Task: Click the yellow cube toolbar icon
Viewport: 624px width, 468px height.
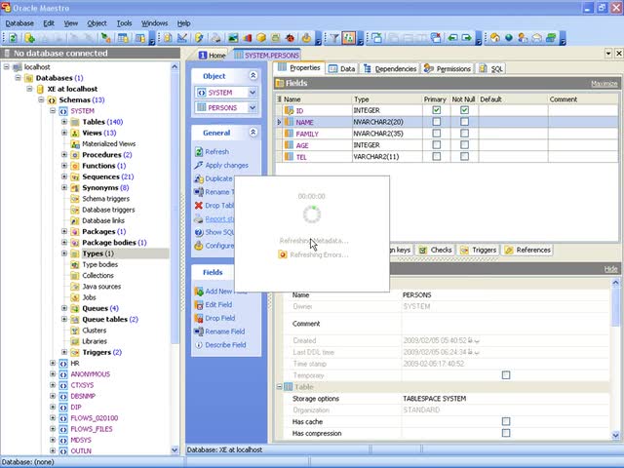Action: [x=261, y=38]
